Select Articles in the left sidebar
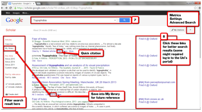Viewport: 202px width, 112px height. [8, 40]
